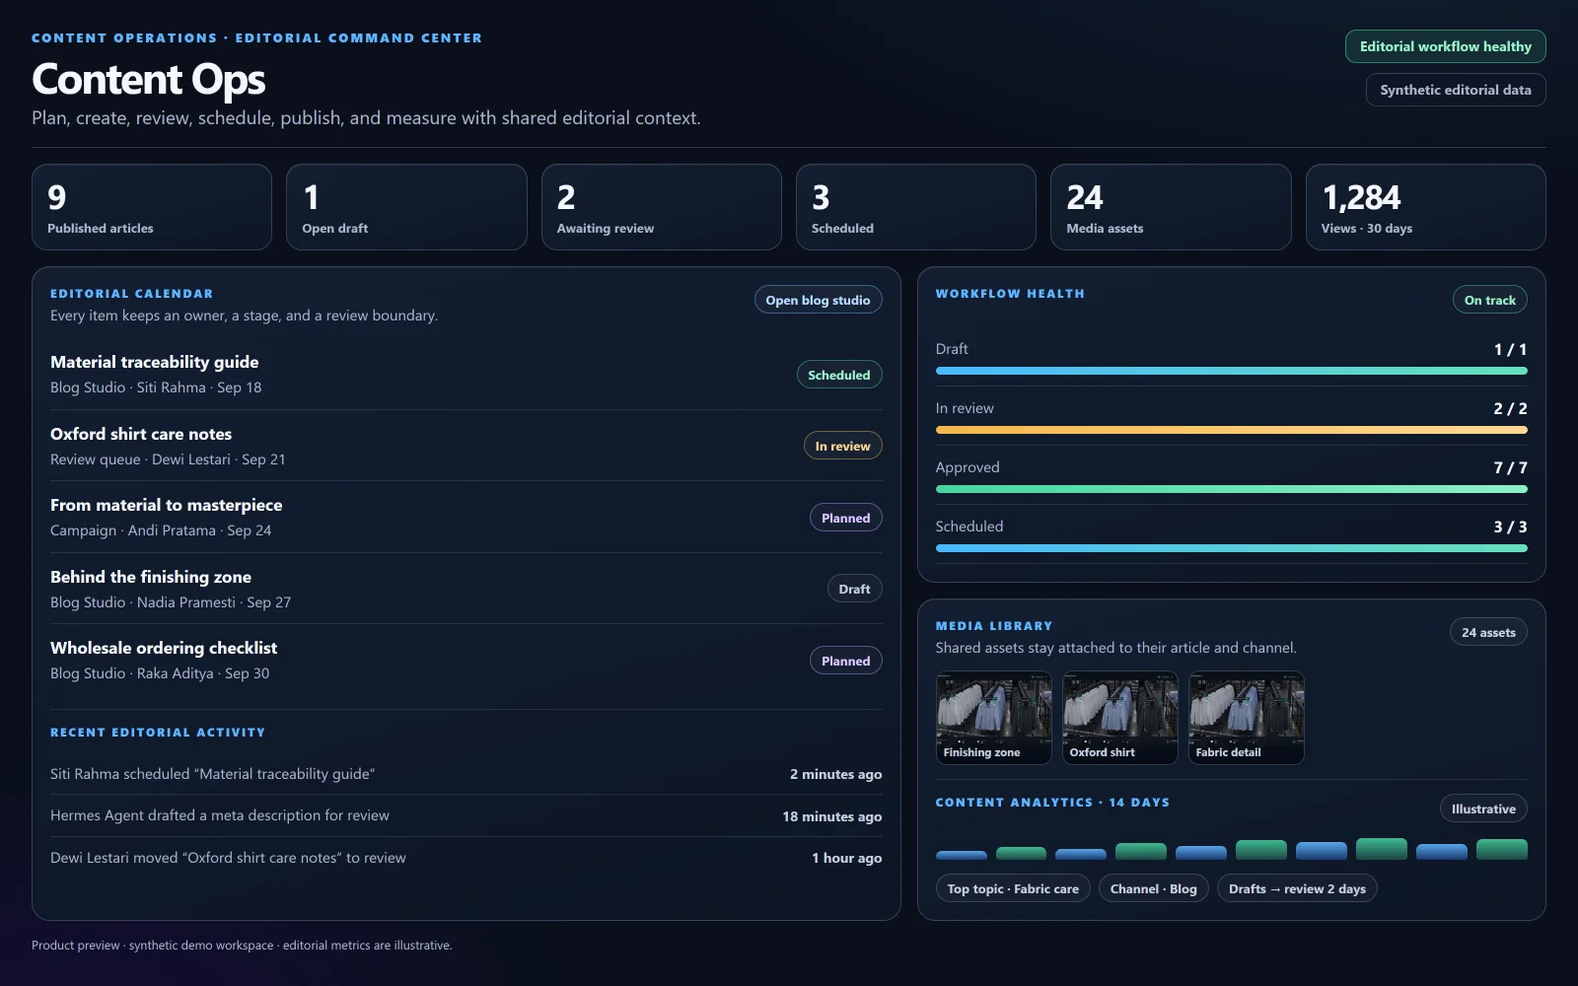Click the Draft progress bar
This screenshot has width=1578, height=986.
tap(1231, 371)
